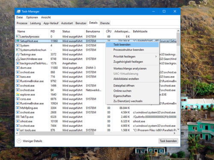Click the MsMpEng.exe process icon
This screenshot has height=160, width=214.
18,108
